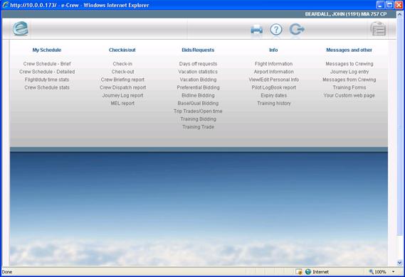Open Crew Briefing report
The image size is (405, 277).
(122, 80)
